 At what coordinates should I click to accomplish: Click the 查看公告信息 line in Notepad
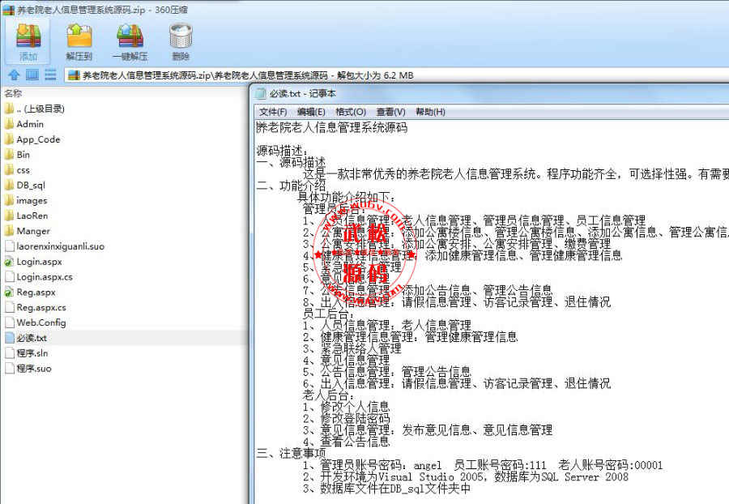347,442
